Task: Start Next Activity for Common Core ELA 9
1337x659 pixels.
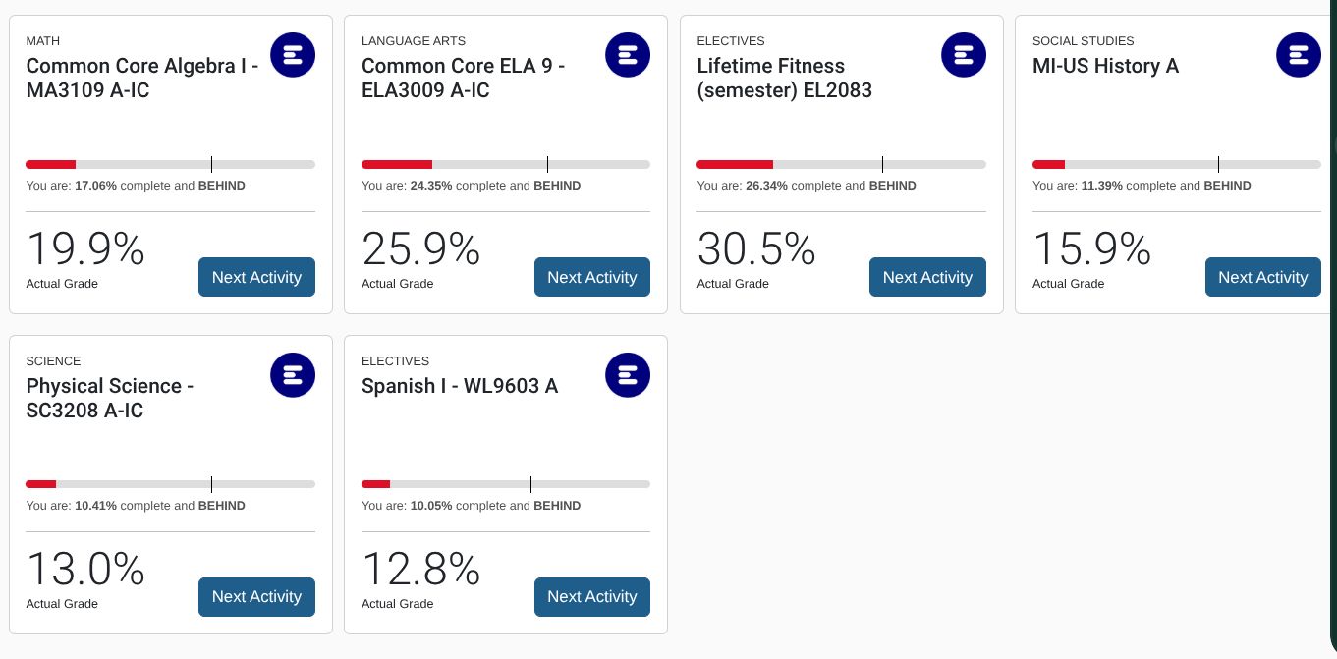Action: (591, 277)
